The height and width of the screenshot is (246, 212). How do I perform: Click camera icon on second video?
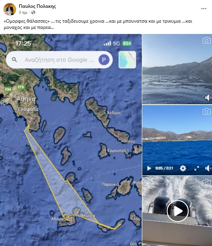tap(207, 111)
